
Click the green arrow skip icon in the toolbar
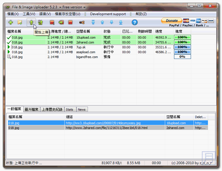coord(61,22)
